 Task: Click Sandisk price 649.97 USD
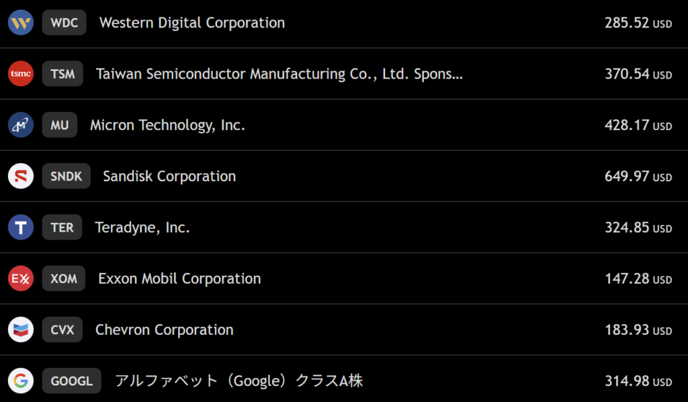(638, 177)
